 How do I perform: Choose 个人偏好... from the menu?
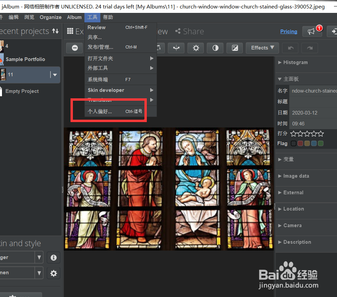(121, 111)
